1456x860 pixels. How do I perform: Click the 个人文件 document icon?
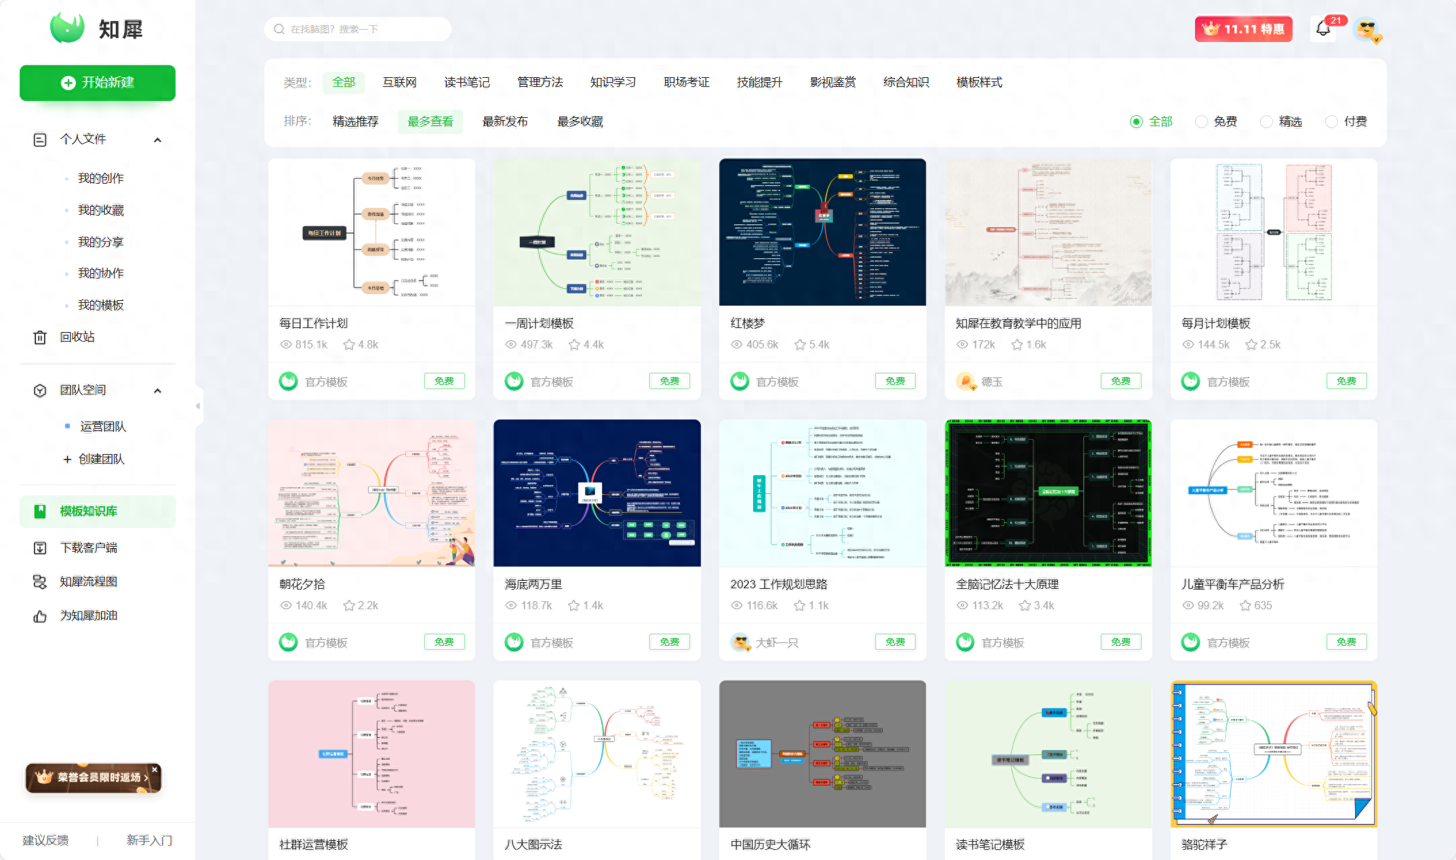[x=40, y=140]
